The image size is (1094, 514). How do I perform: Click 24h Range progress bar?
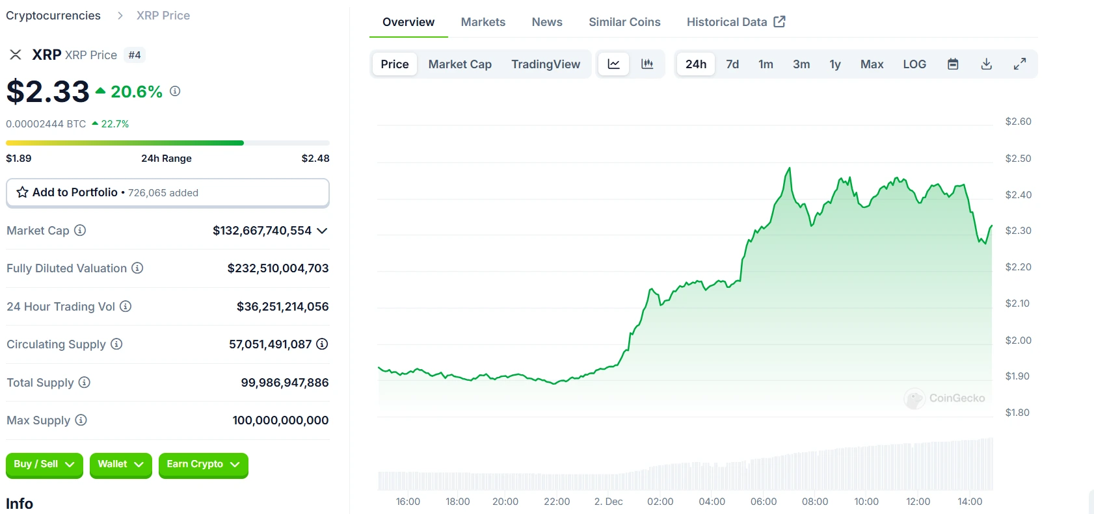point(168,143)
